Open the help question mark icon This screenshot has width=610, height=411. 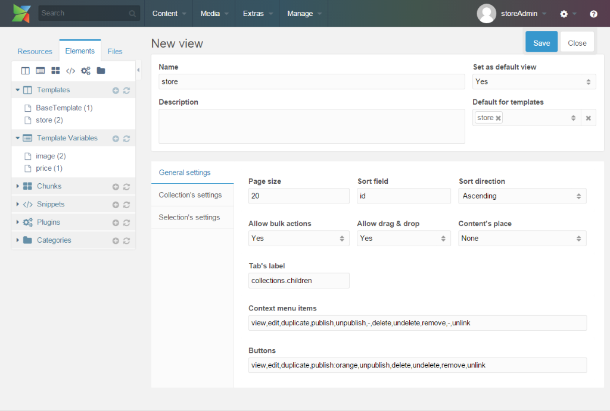[593, 14]
